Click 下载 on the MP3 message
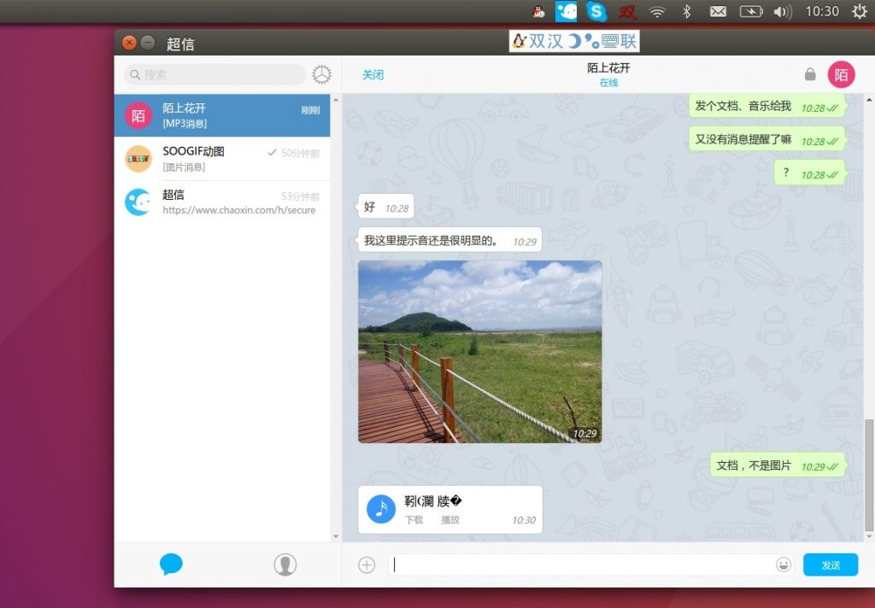Viewport: 875px width, 608px height. pyautogui.click(x=414, y=520)
